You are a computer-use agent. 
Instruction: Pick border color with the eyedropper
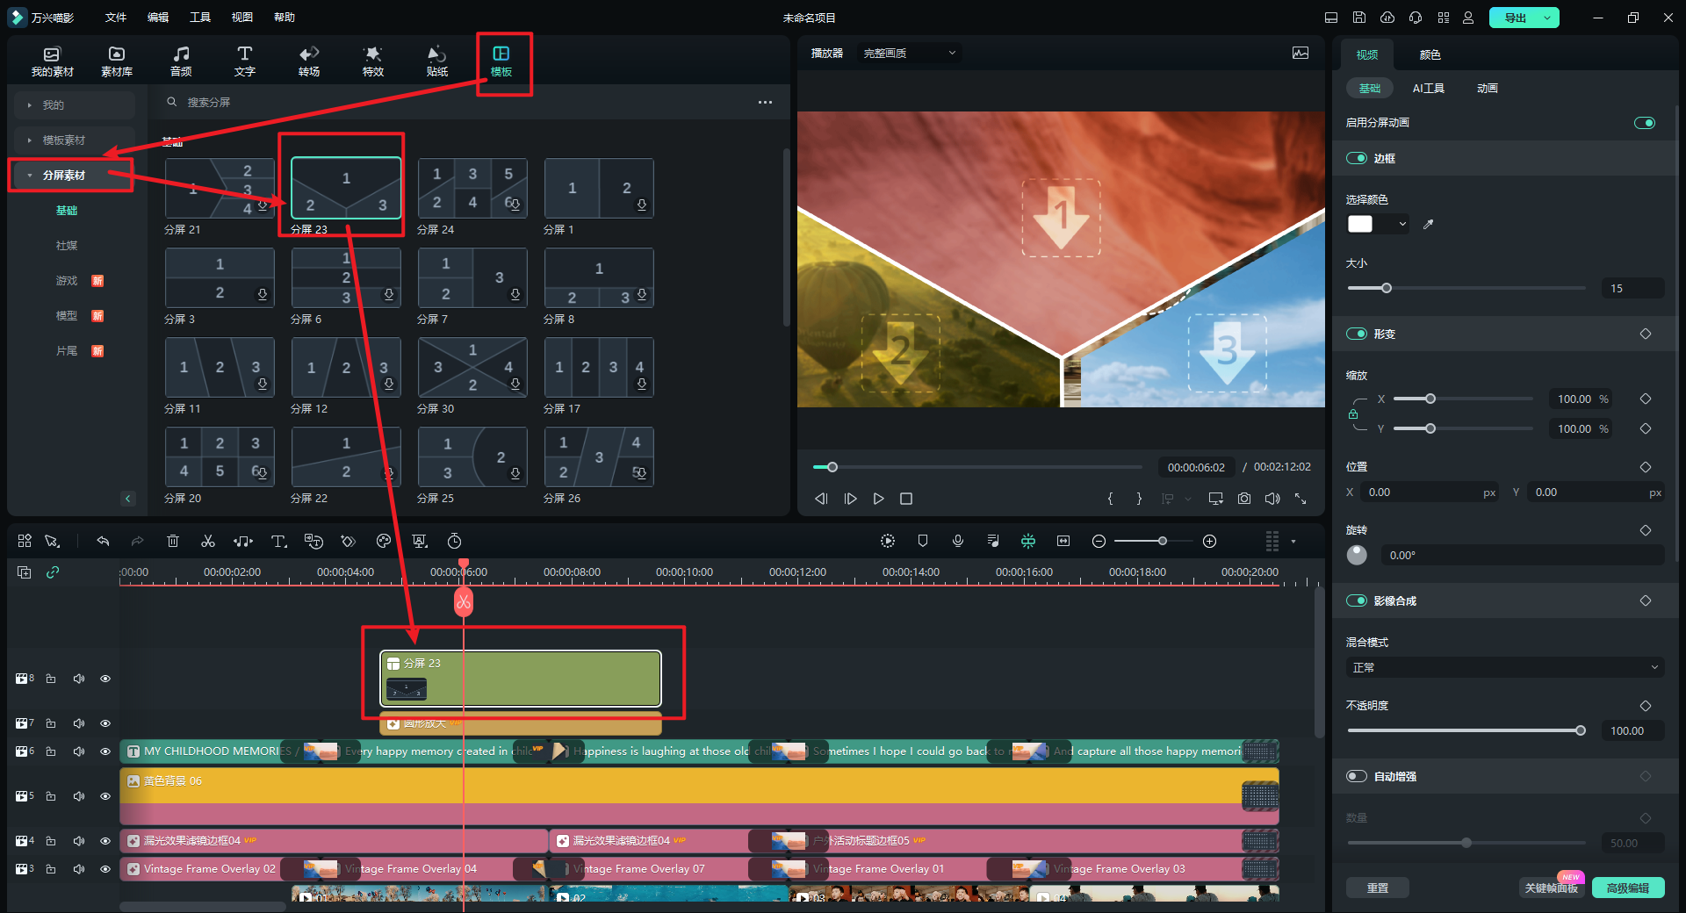pyautogui.click(x=1428, y=225)
